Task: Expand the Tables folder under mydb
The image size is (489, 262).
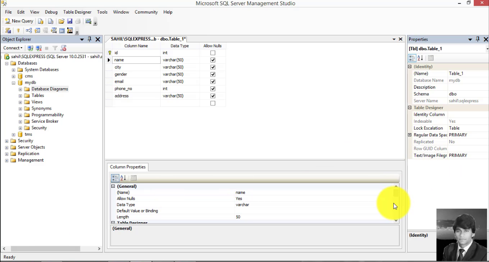Action: [x=20, y=95]
